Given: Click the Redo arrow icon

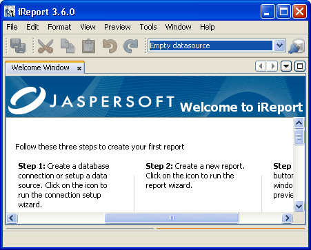Looking at the screenshot, I should tap(131, 46).
